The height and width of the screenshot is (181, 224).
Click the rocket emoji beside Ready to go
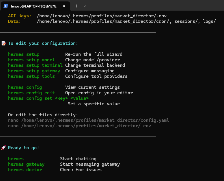pyautogui.click(x=3, y=148)
